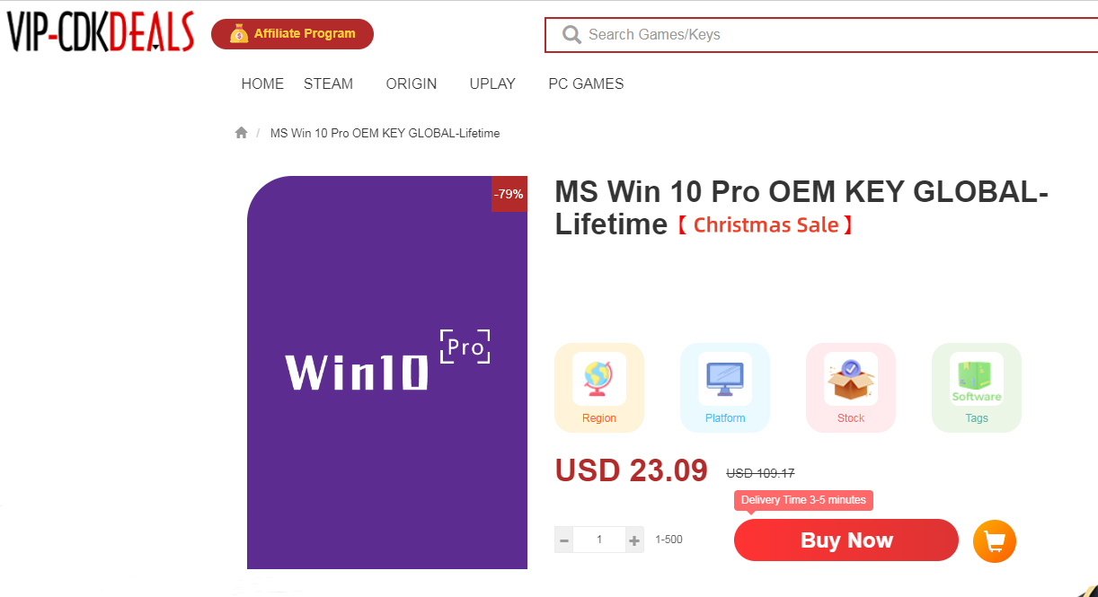The width and height of the screenshot is (1098, 597).
Task: Focus the Search Games/Keys field
Action: pos(821,35)
